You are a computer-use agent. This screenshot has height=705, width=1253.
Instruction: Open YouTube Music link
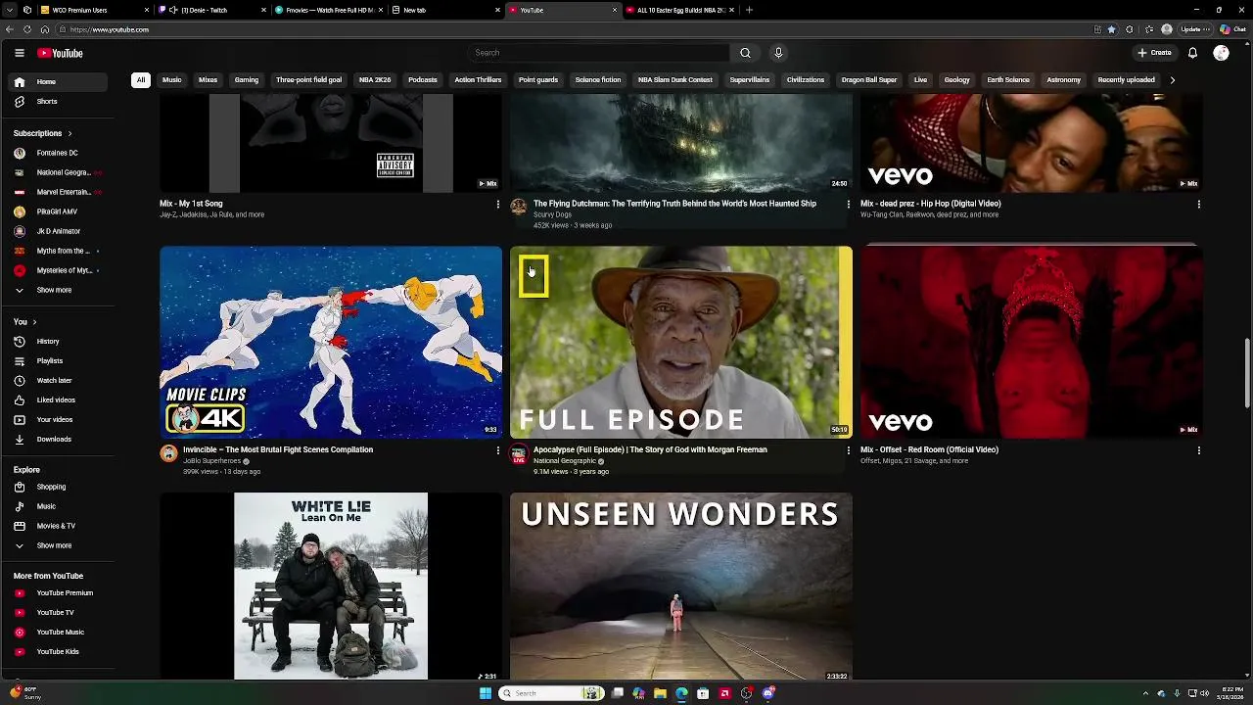[59, 633]
